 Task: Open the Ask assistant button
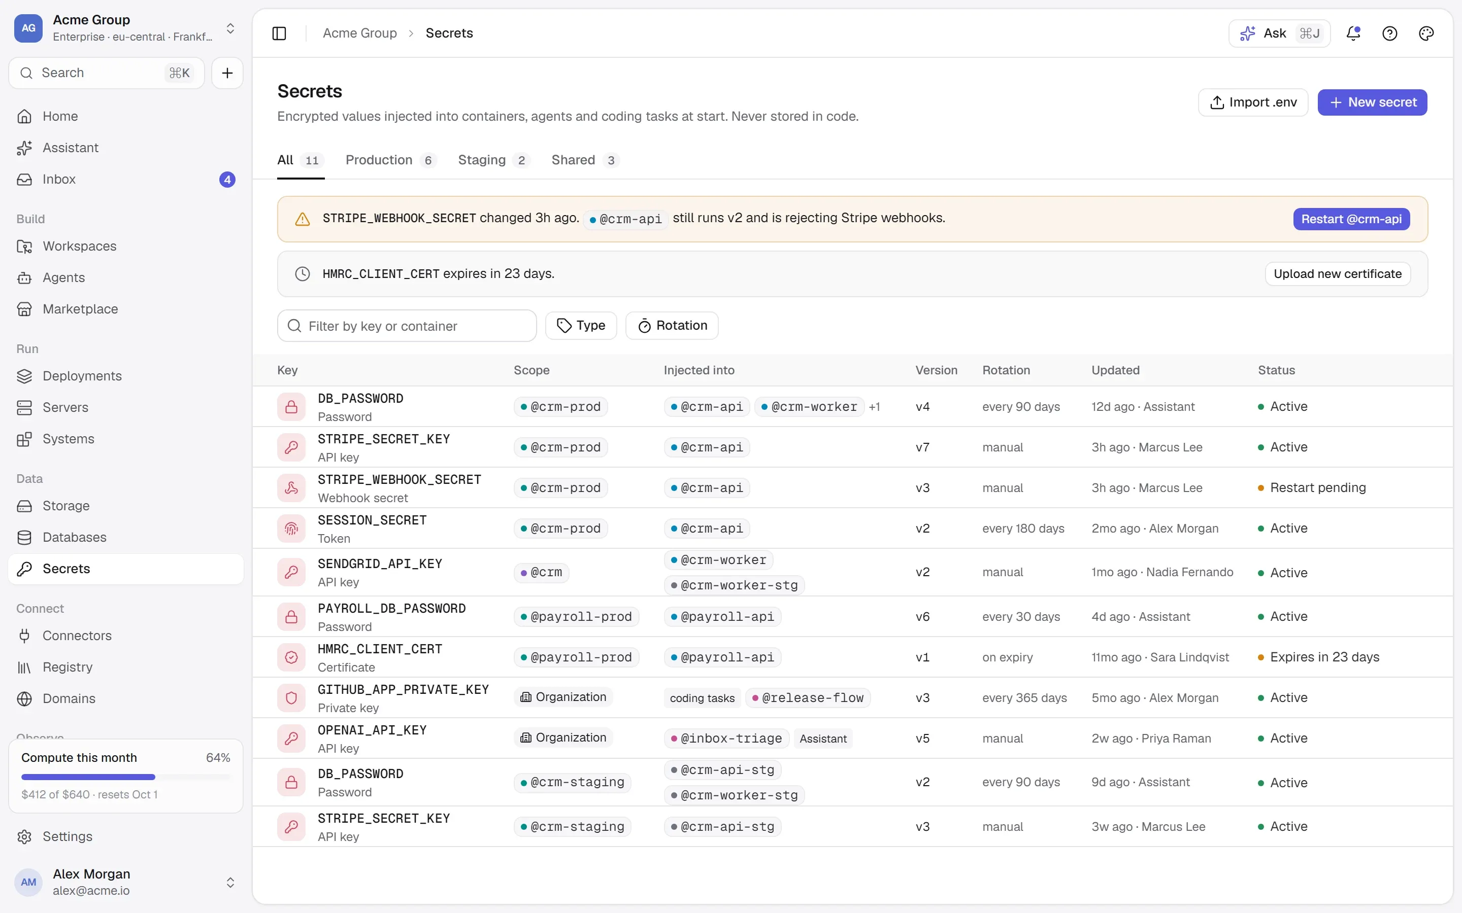1279,33
